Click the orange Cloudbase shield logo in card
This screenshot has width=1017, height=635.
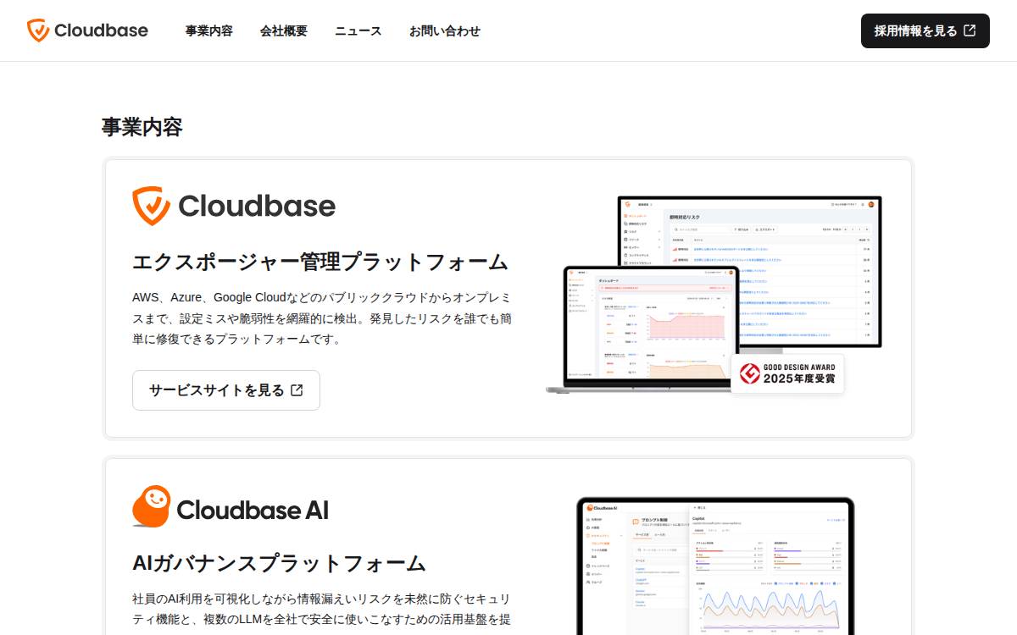(151, 206)
